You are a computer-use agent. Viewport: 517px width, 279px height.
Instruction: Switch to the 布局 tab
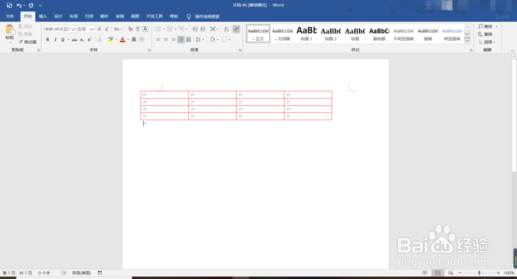coord(73,17)
